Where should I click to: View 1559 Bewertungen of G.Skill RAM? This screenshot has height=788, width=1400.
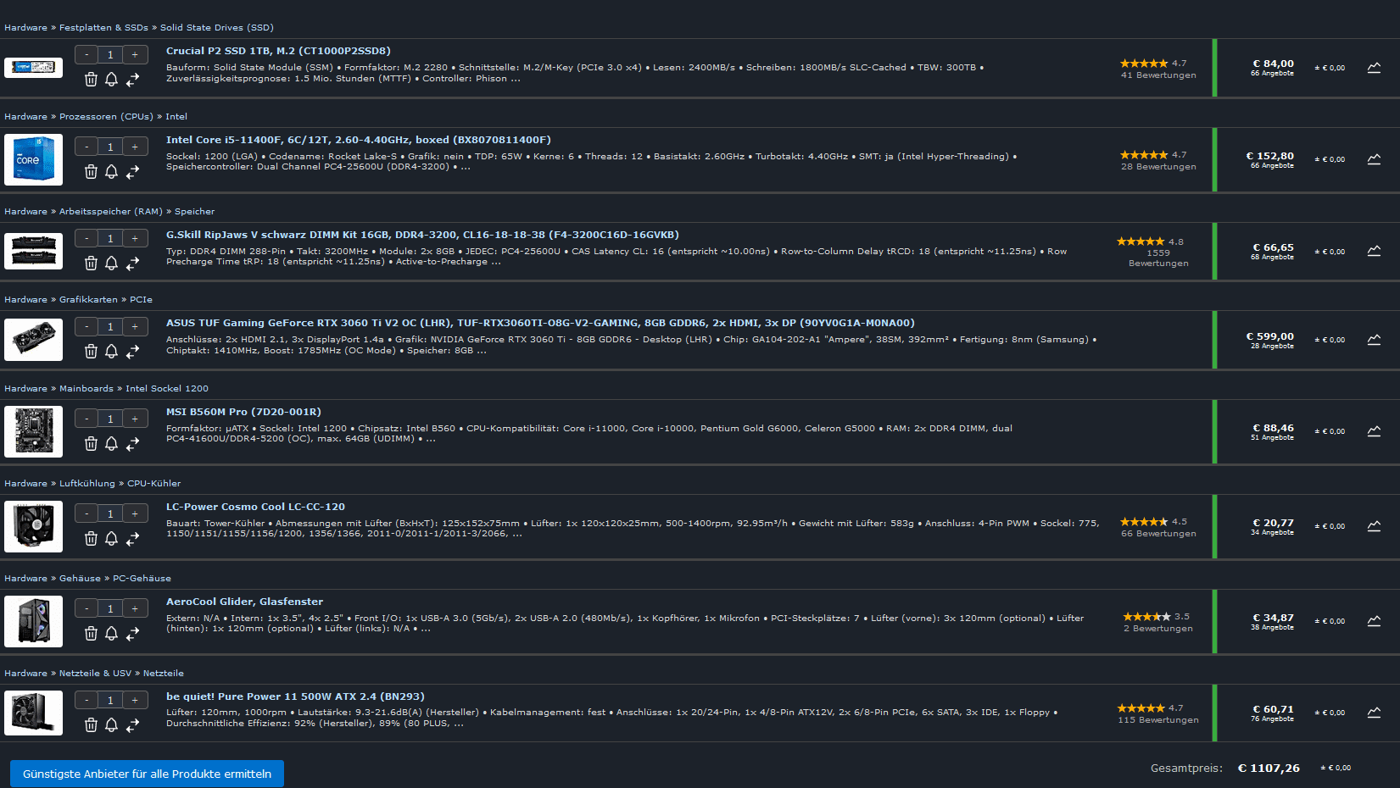click(1158, 258)
